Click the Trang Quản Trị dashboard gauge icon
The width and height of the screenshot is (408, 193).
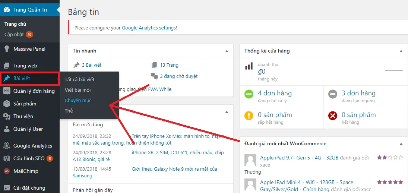click(x=7, y=10)
